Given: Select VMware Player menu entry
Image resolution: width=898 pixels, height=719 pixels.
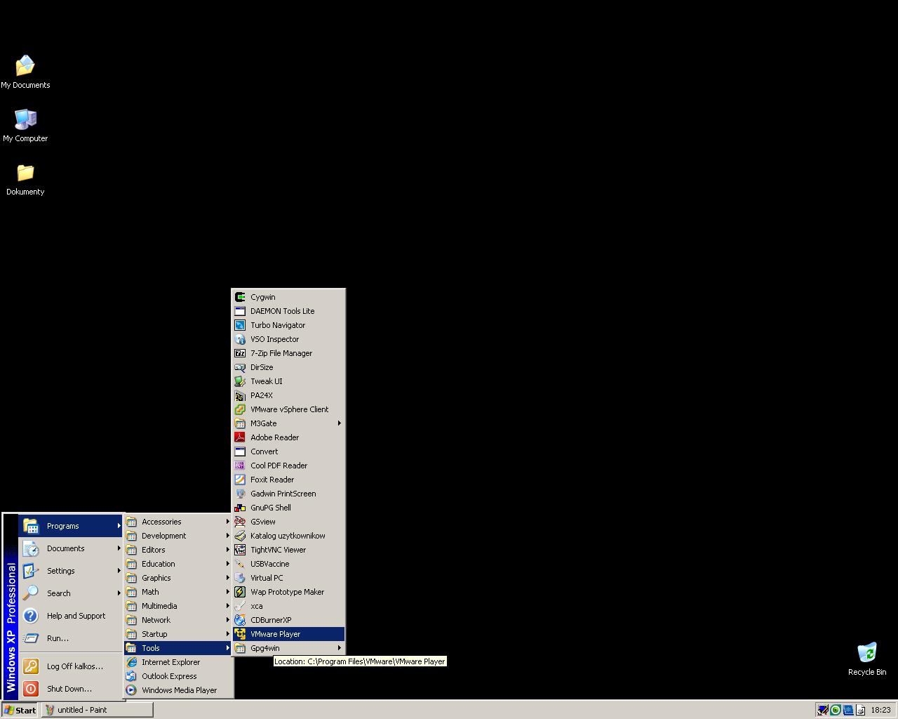Looking at the screenshot, I should click(275, 634).
